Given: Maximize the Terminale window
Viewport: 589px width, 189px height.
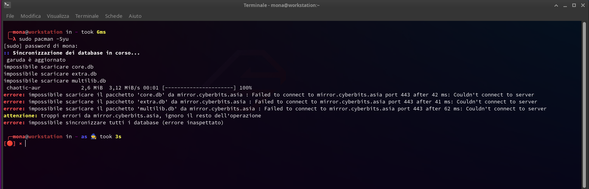Looking at the screenshot, I should pyautogui.click(x=575, y=5).
